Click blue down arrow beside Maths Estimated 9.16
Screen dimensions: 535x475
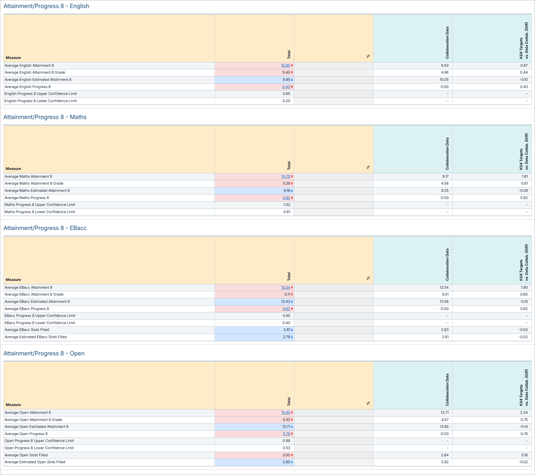292,191
